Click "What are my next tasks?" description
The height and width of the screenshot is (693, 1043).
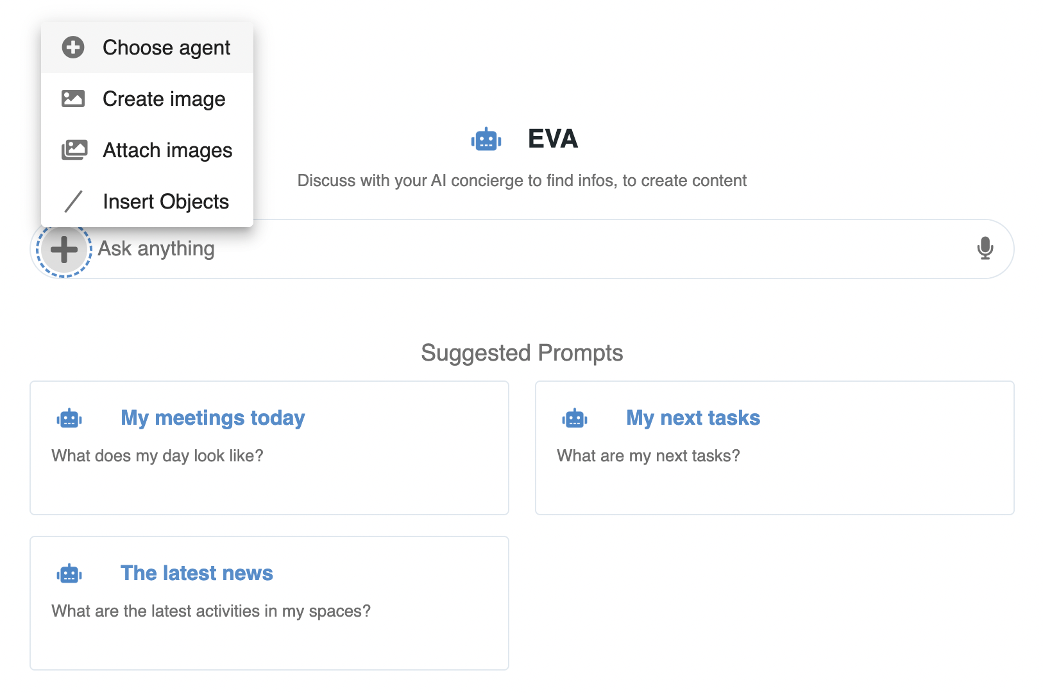(x=648, y=456)
